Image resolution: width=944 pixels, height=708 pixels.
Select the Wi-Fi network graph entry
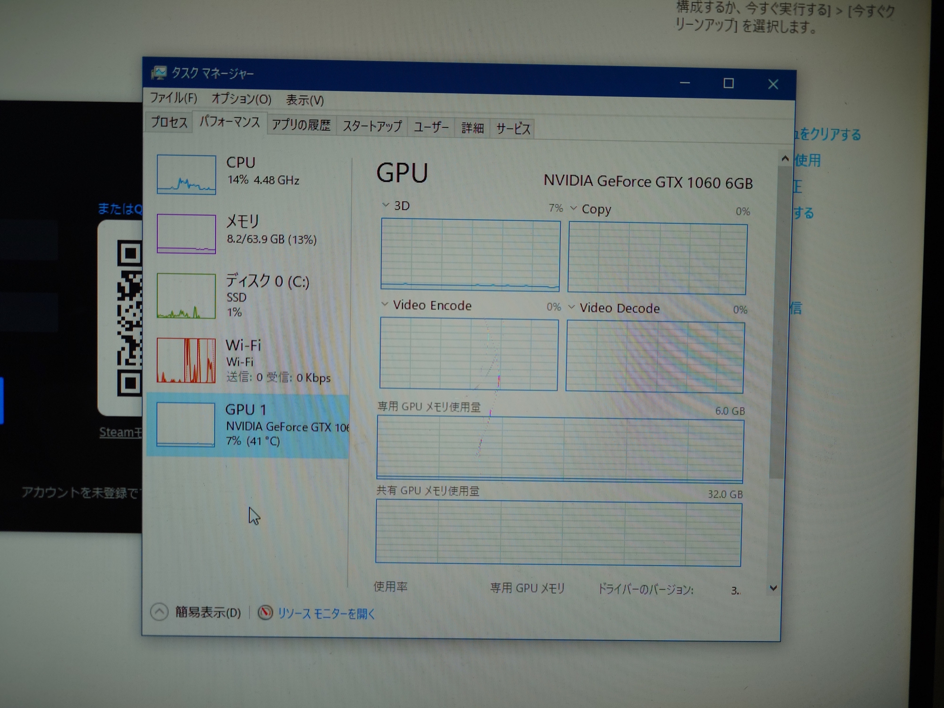(x=186, y=361)
